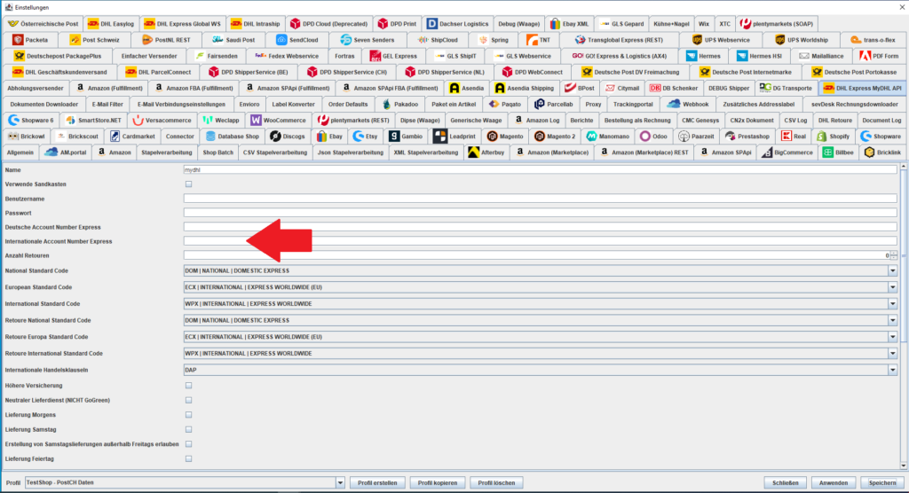
Task: Open the DHL Easylog tab icon
Action: pyautogui.click(x=92, y=24)
